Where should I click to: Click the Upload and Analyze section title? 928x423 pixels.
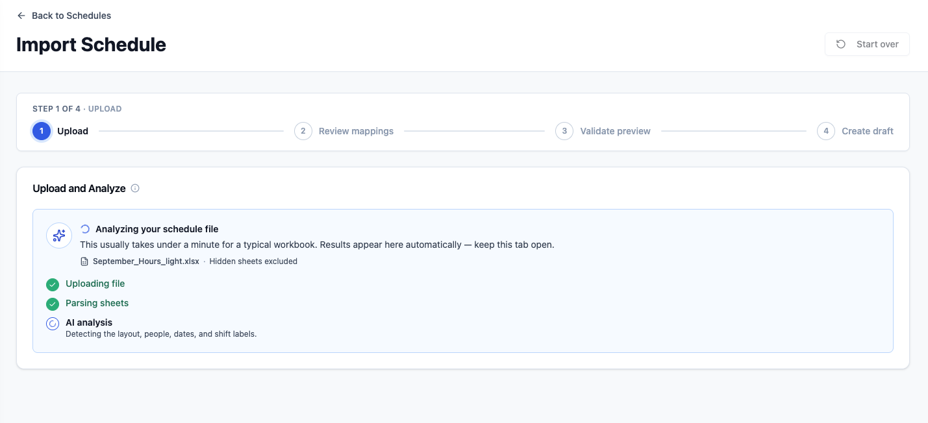click(x=79, y=189)
